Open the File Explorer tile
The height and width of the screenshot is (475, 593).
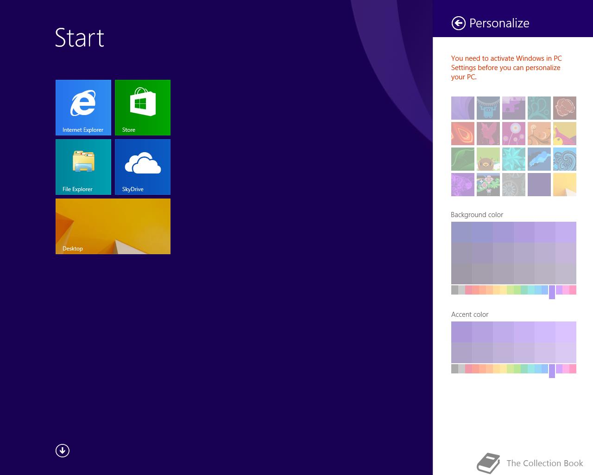pos(83,167)
